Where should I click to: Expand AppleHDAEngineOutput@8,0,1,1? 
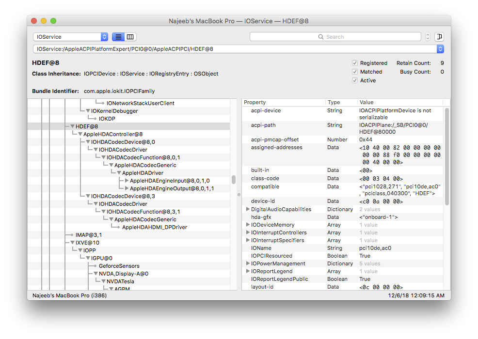point(127,188)
